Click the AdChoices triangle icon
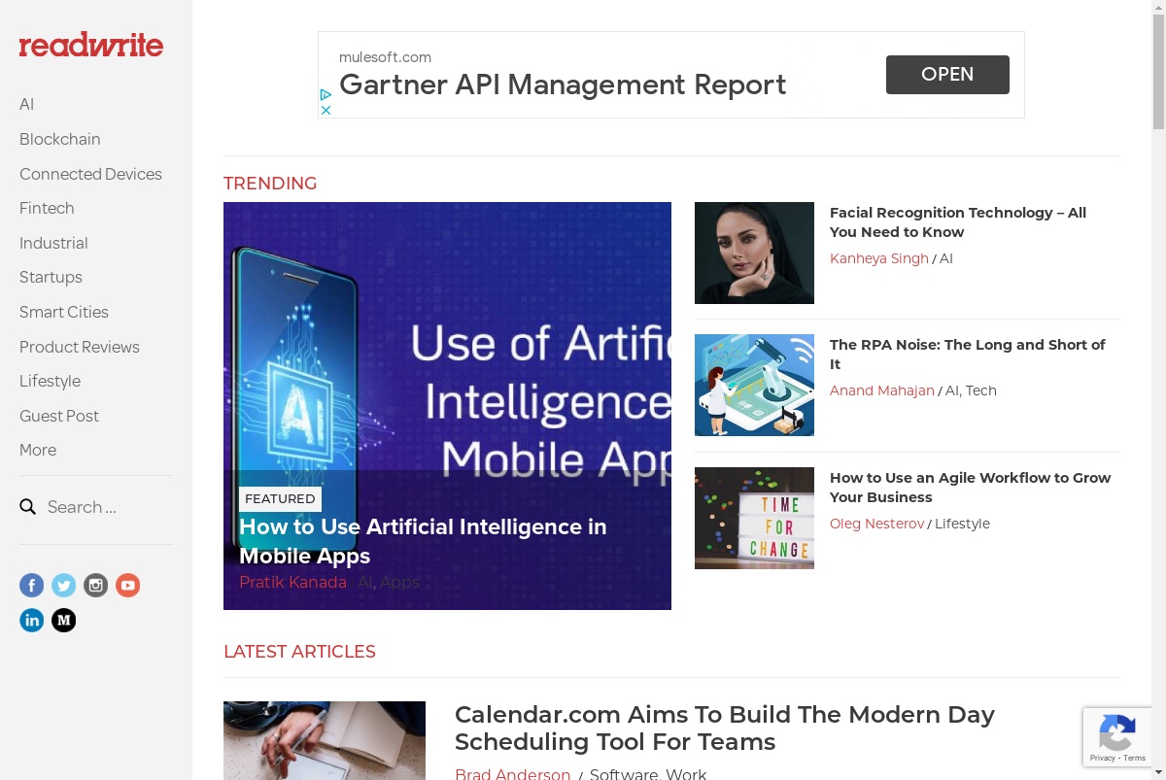The image size is (1166, 780). [326, 94]
